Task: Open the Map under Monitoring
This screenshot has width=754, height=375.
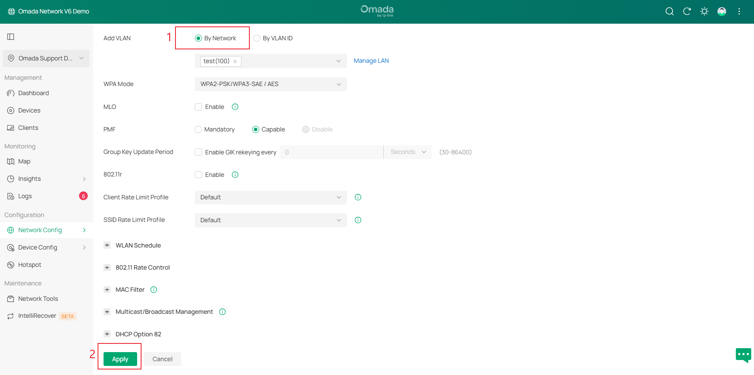Action: coord(25,161)
